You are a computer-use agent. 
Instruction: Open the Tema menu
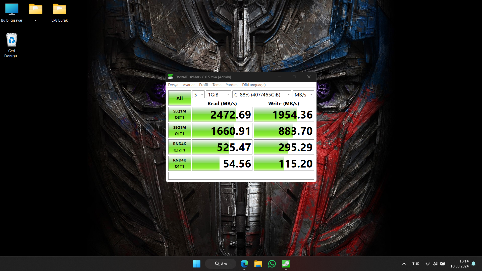(x=217, y=85)
